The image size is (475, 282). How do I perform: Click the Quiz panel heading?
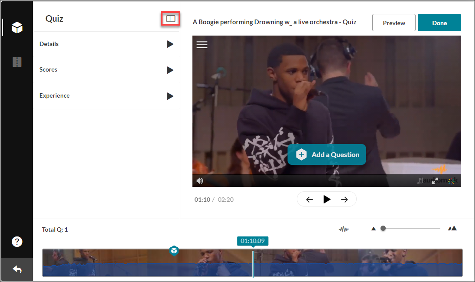click(x=54, y=19)
